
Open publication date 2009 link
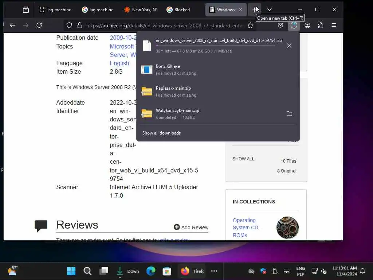click(123, 38)
